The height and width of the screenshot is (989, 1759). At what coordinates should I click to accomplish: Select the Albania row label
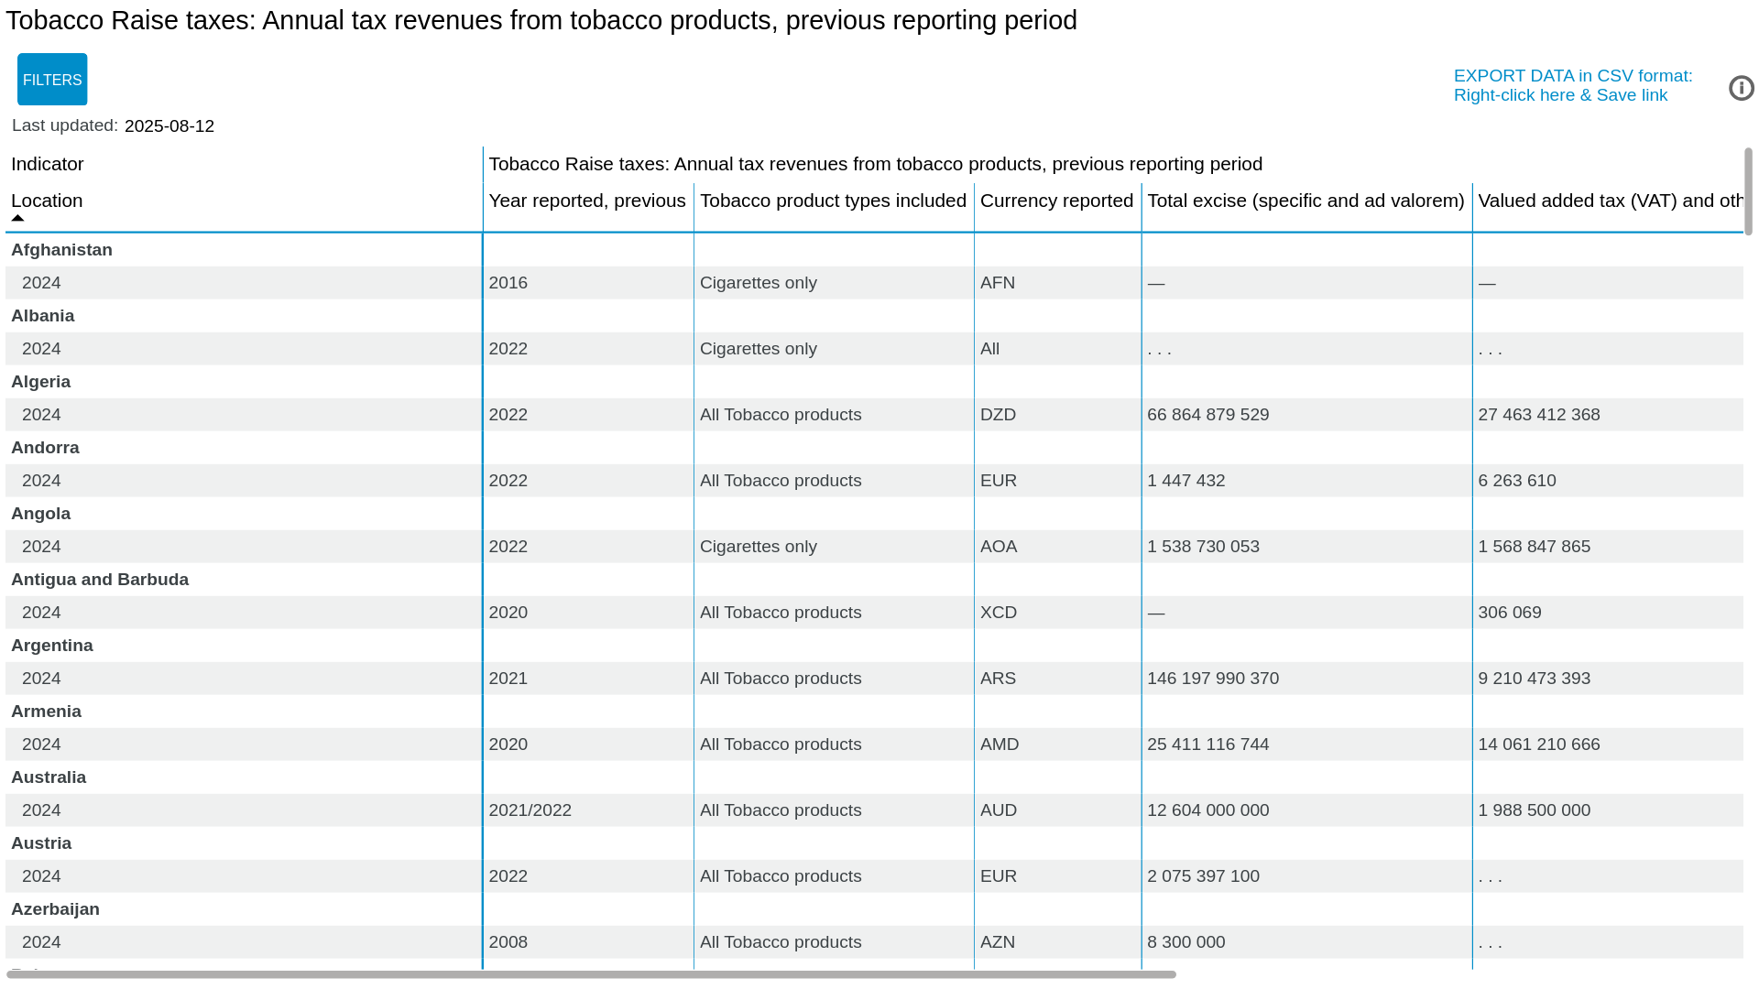click(43, 316)
